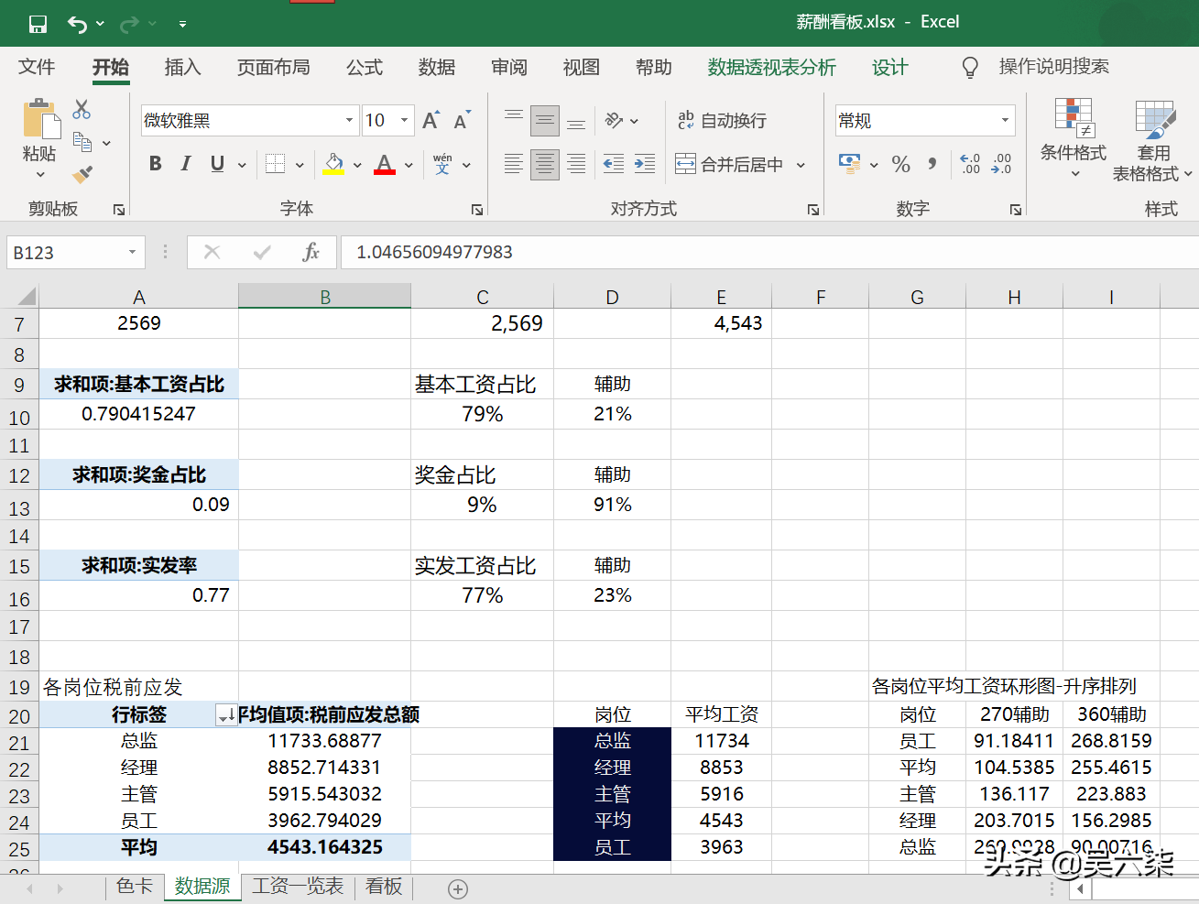The height and width of the screenshot is (904, 1199).
Task: Toggle middle vertical alignment
Action: (545, 120)
